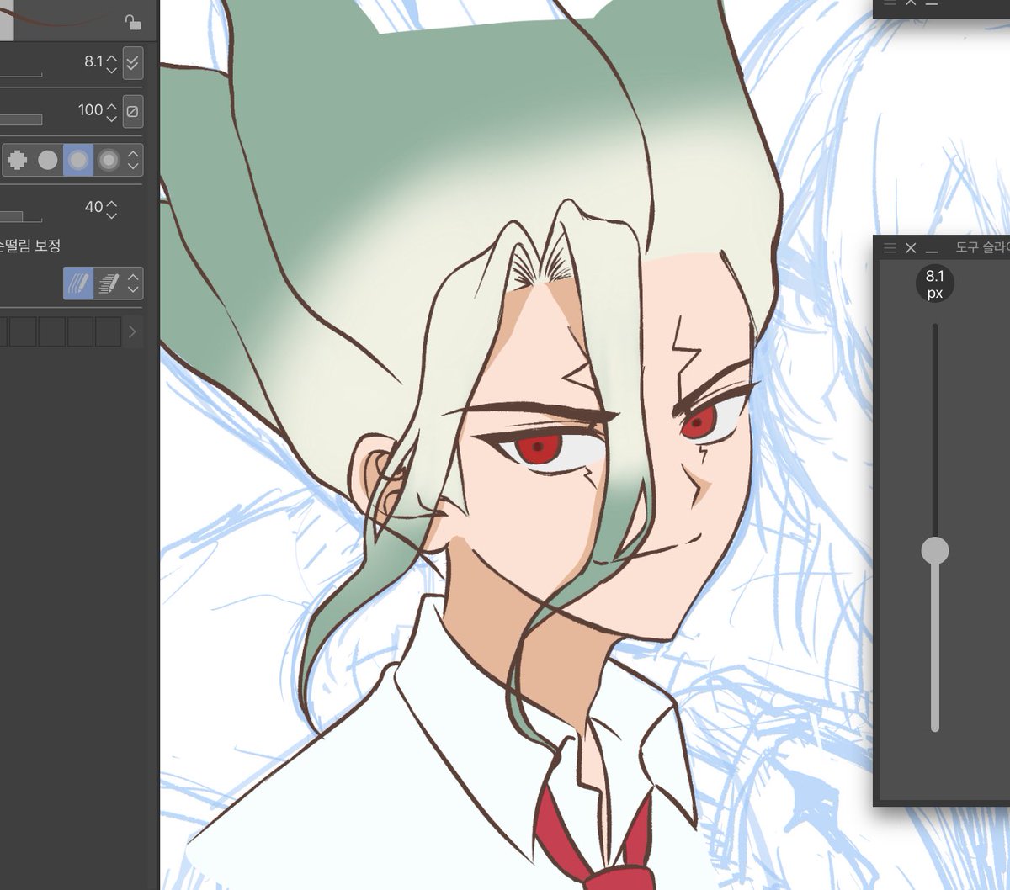The height and width of the screenshot is (890, 1010).
Task: Close the 도구 슬라이더 floating panel
Action: (x=911, y=247)
